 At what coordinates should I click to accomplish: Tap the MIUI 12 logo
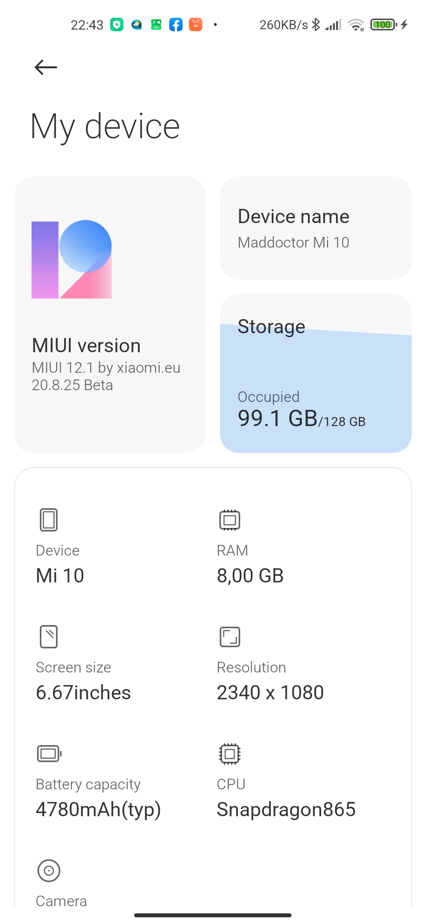pyautogui.click(x=71, y=259)
